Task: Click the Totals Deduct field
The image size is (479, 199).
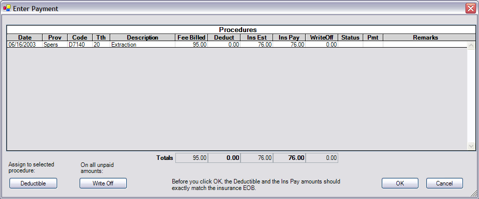Action: [224, 158]
